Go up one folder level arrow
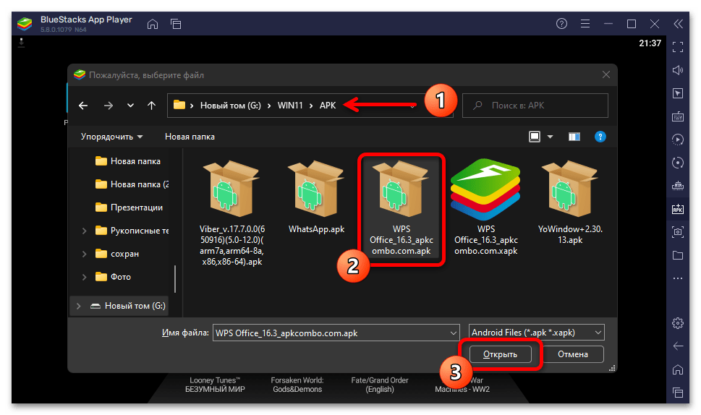 pos(151,106)
